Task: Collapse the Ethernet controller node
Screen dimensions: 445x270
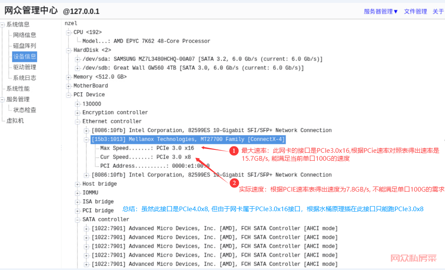Action: pos(78,121)
